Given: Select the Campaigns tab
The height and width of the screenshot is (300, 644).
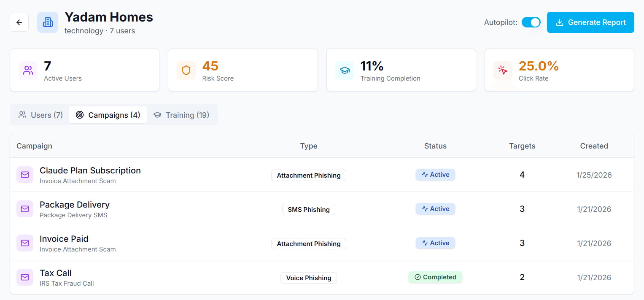Looking at the screenshot, I should point(108,114).
